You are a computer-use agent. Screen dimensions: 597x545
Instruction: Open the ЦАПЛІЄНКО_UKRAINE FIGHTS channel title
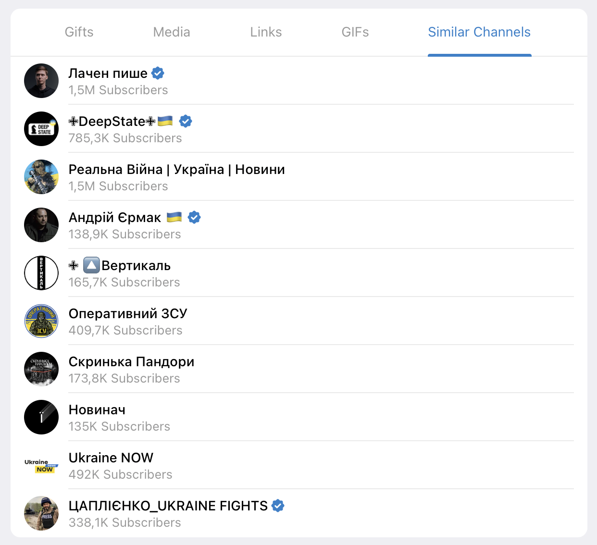click(x=168, y=506)
